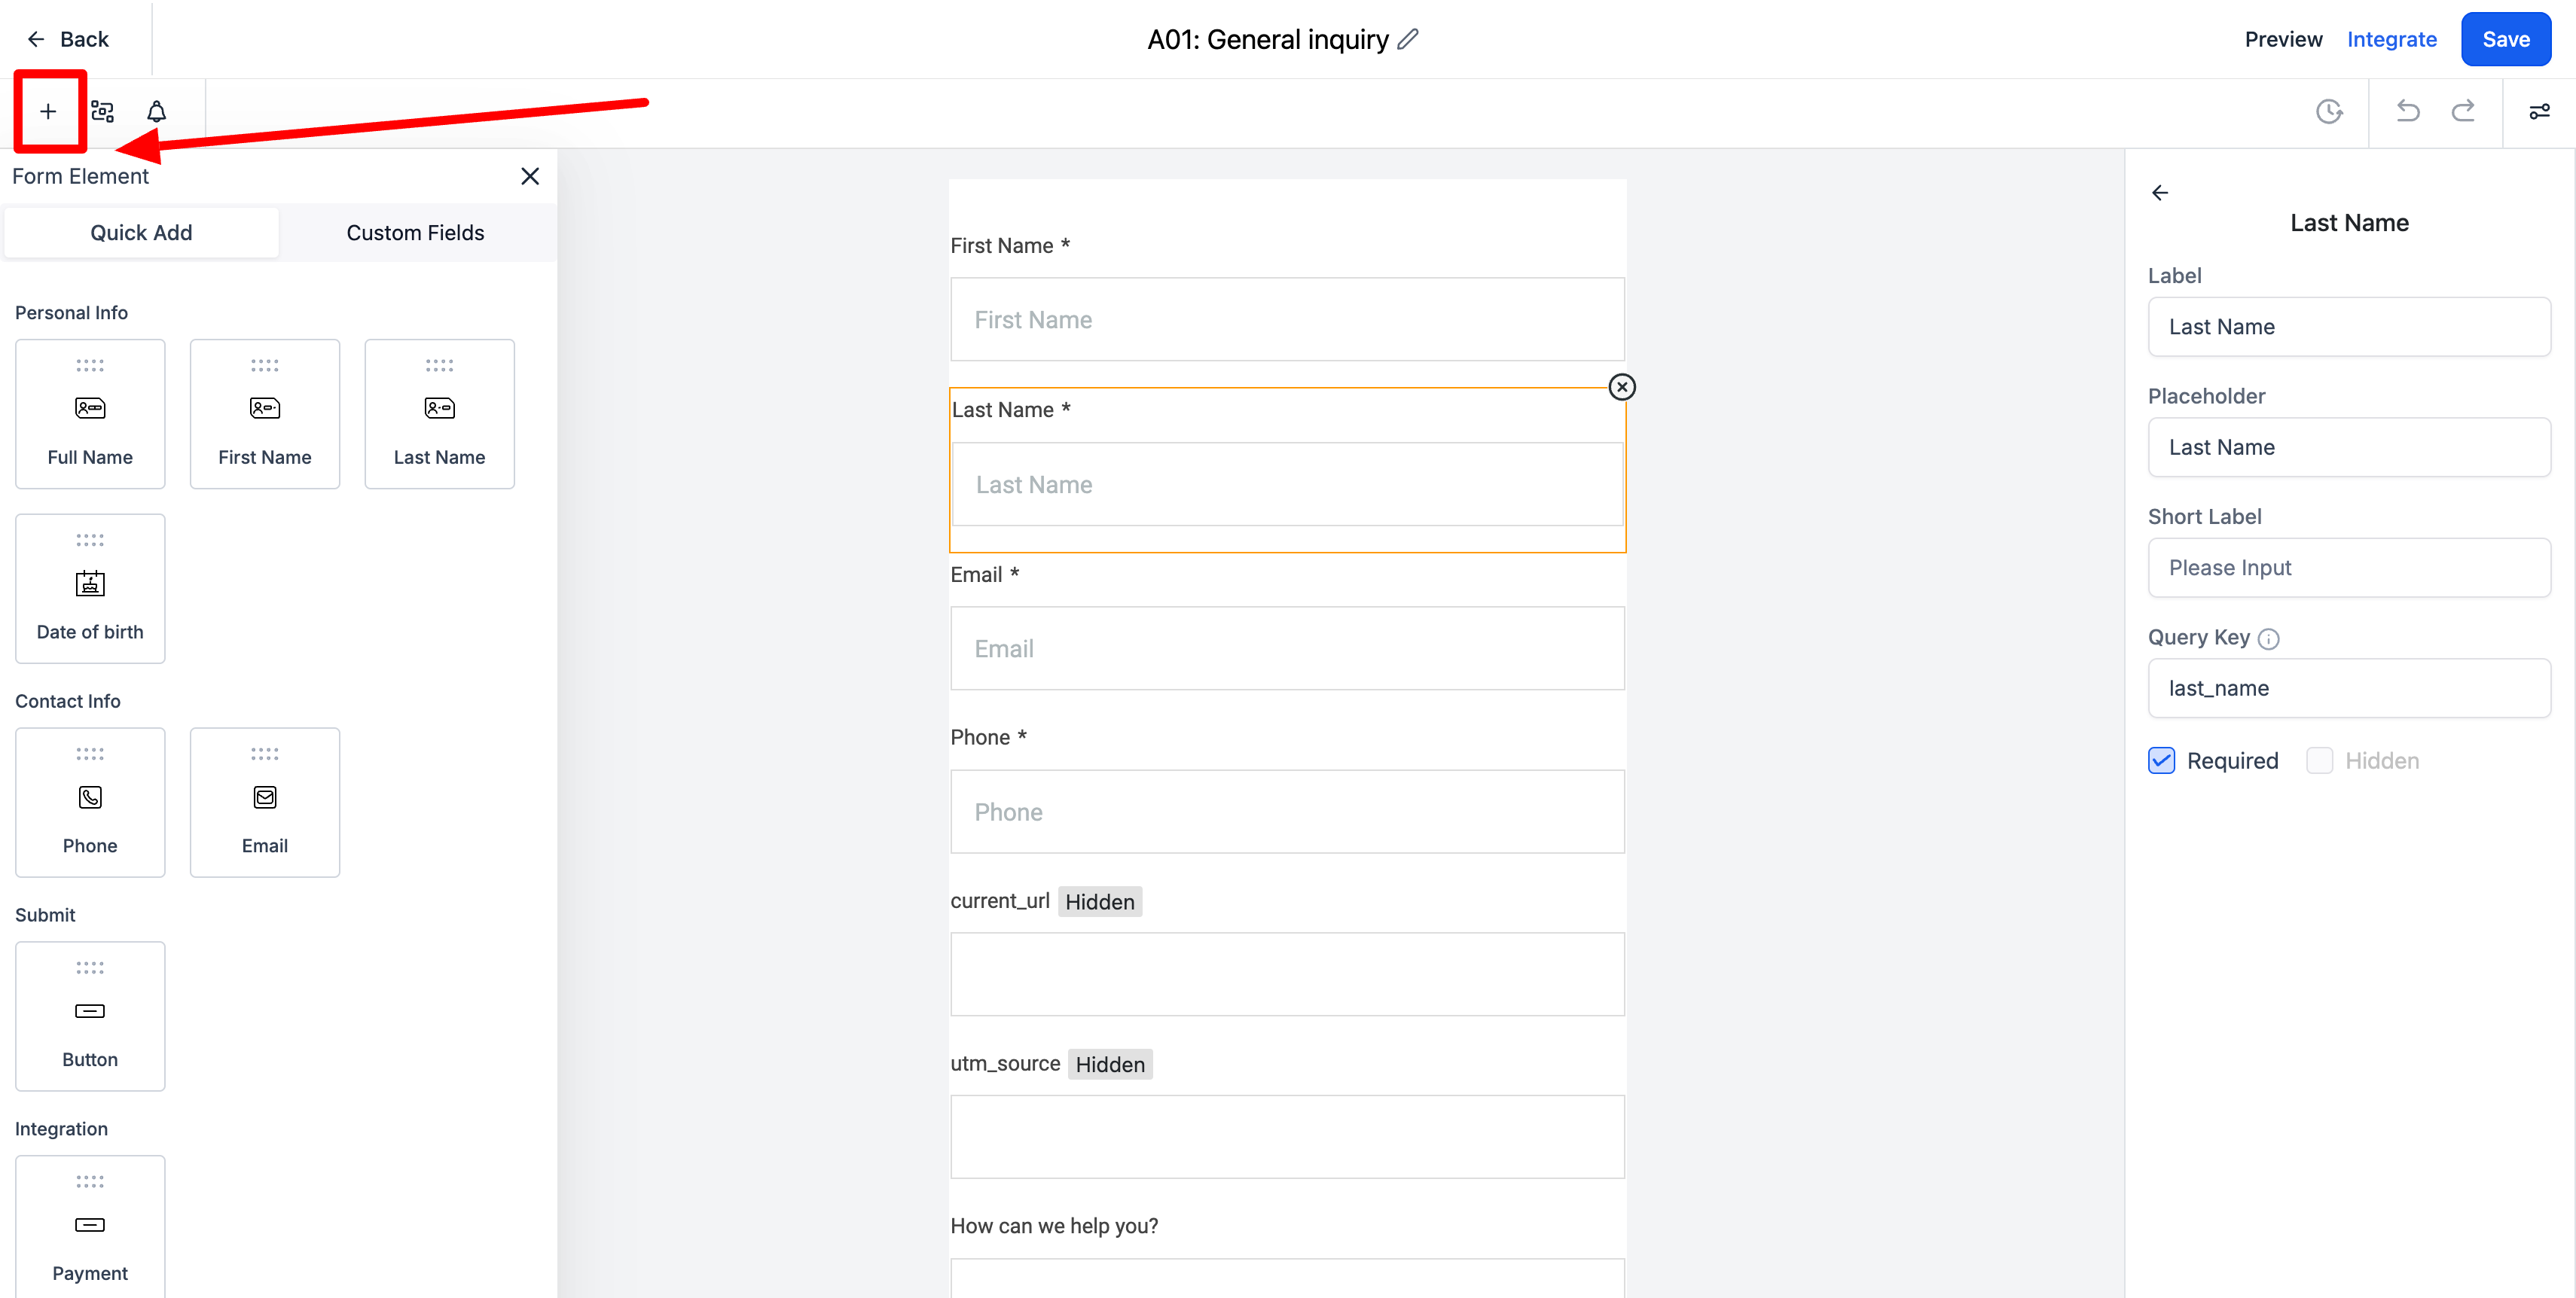2576x1298 pixels.
Task: Click the Label input field
Action: click(x=2349, y=327)
